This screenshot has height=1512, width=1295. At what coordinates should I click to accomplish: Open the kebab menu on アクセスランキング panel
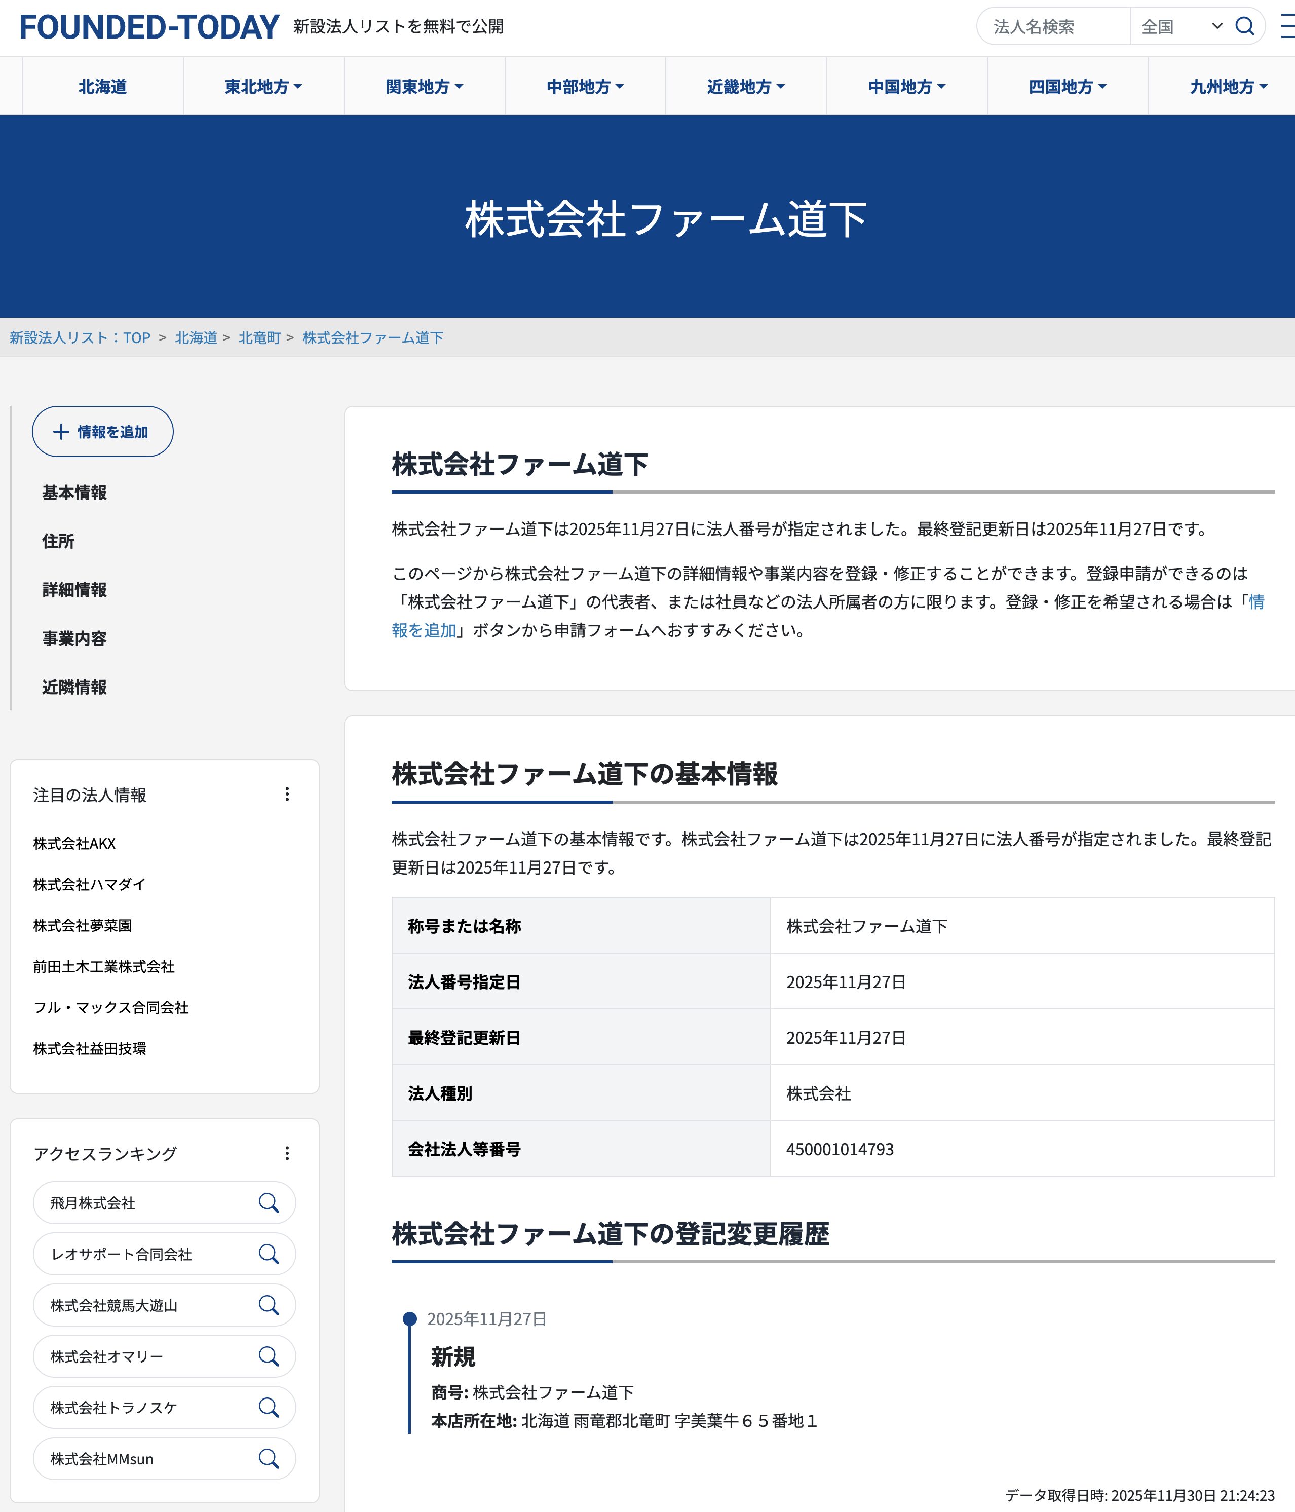click(x=288, y=1153)
